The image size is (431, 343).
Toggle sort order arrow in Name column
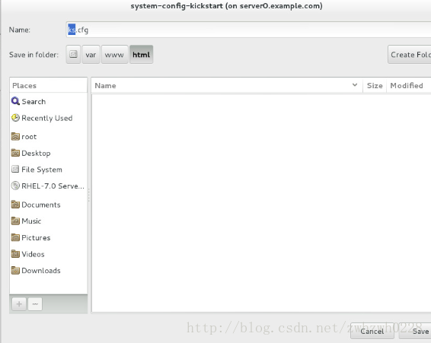tap(355, 85)
